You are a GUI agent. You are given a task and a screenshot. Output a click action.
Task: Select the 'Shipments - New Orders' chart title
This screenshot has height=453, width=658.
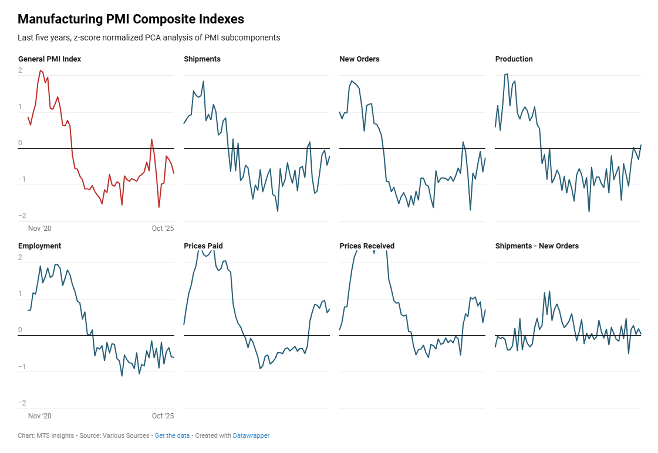pyautogui.click(x=536, y=246)
